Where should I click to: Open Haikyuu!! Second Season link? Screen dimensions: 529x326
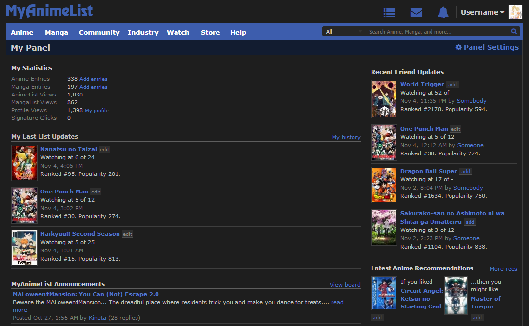80,234
